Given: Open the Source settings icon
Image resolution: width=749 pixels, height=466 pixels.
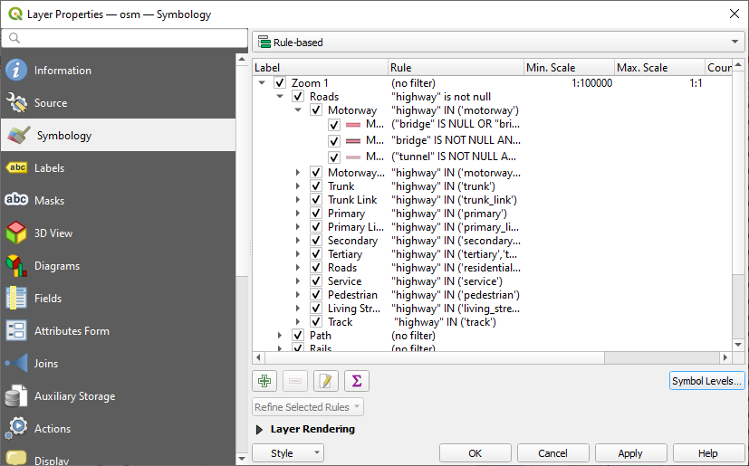Looking at the screenshot, I should click(16, 102).
